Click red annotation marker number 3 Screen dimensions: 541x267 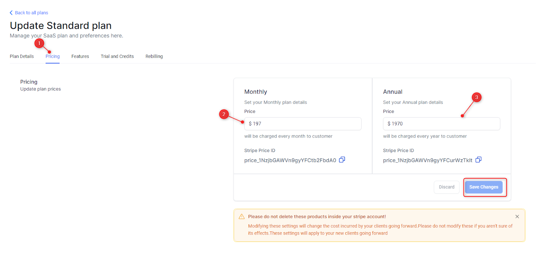(476, 97)
